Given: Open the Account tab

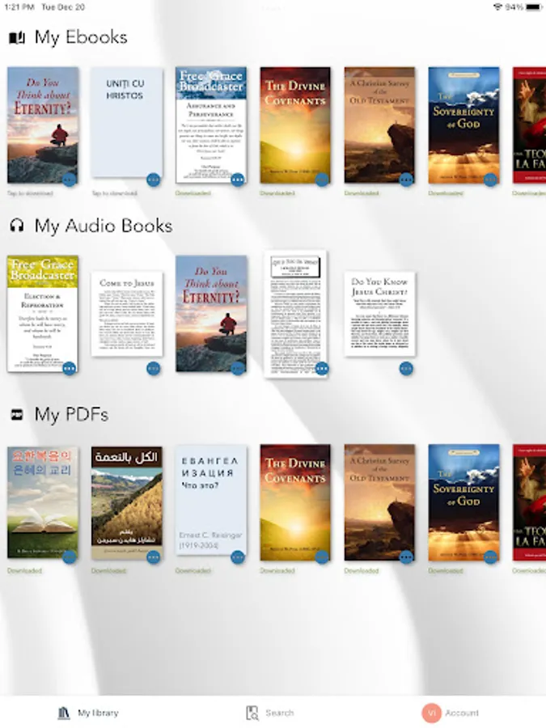Looking at the screenshot, I should coord(451,713).
